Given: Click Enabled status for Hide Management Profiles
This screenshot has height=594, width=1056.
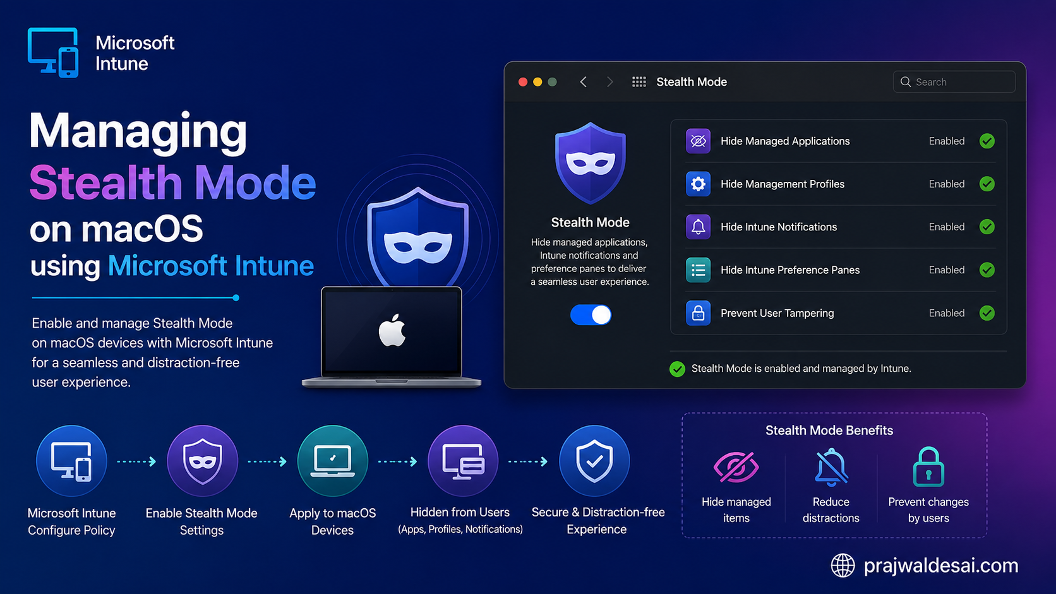Looking at the screenshot, I should click(x=947, y=184).
